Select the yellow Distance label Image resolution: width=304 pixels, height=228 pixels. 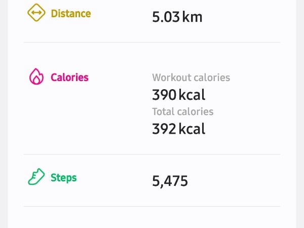click(x=71, y=13)
